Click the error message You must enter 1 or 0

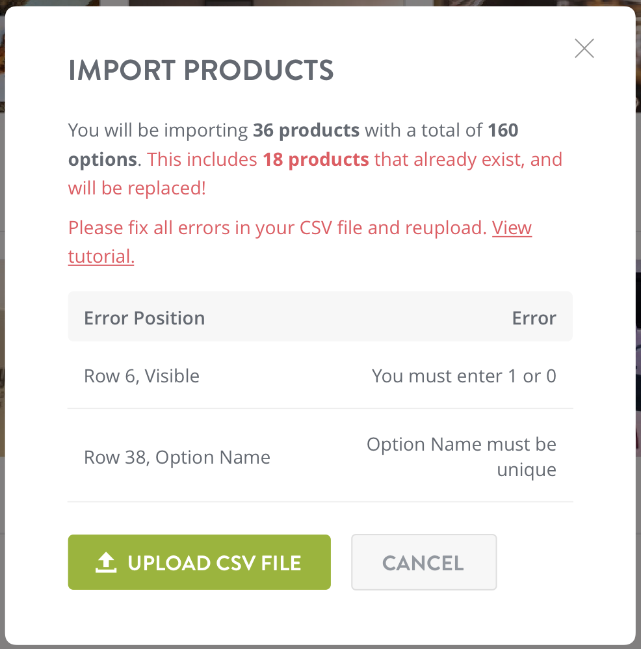464,375
